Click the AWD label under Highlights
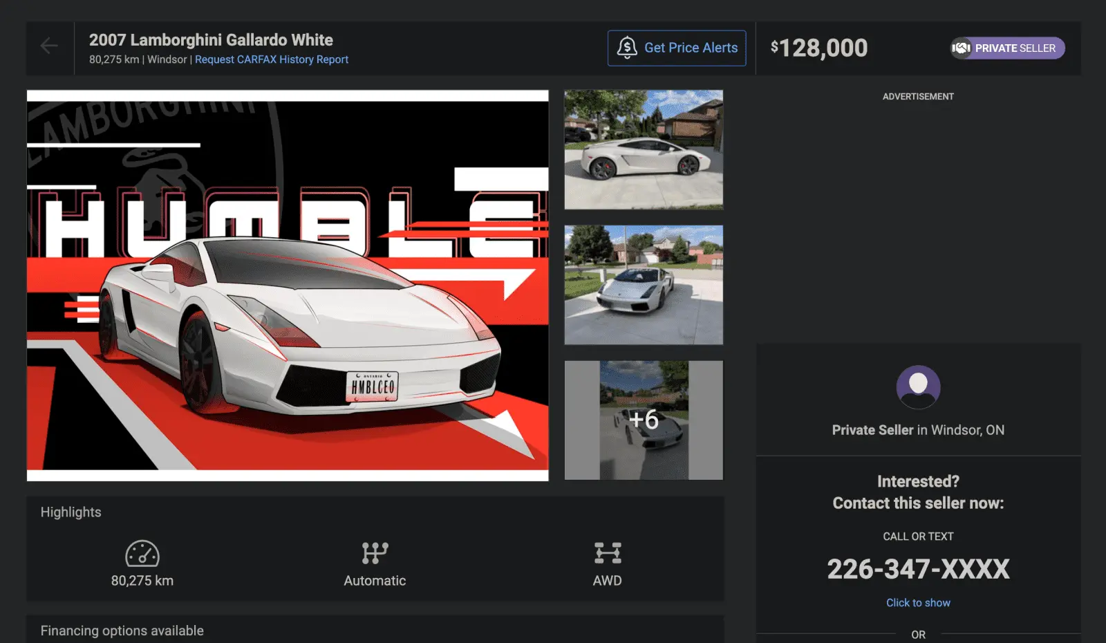The image size is (1106, 643). pos(608,581)
